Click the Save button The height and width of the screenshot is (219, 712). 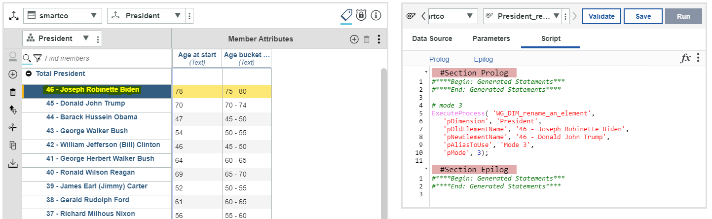[x=643, y=16]
